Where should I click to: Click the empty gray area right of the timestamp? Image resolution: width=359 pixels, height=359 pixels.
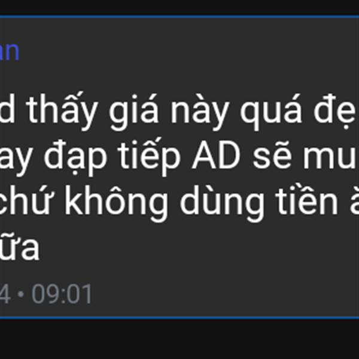click(x=224, y=294)
